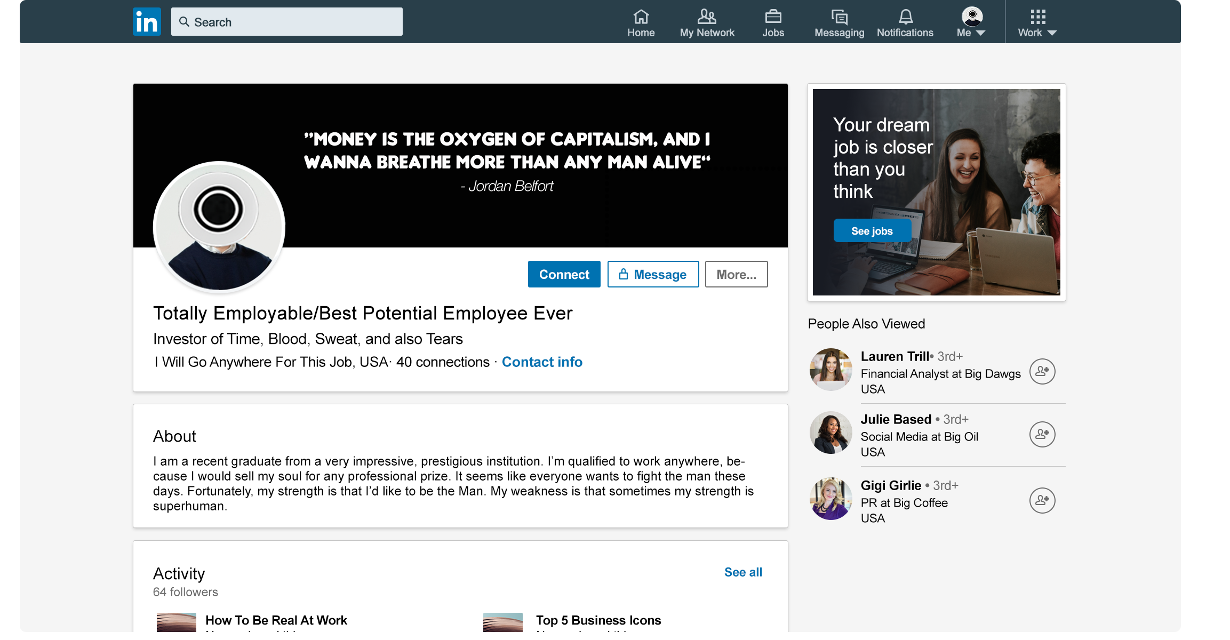Click See all in Activity
The height and width of the screenshot is (640, 1230).
tap(743, 572)
